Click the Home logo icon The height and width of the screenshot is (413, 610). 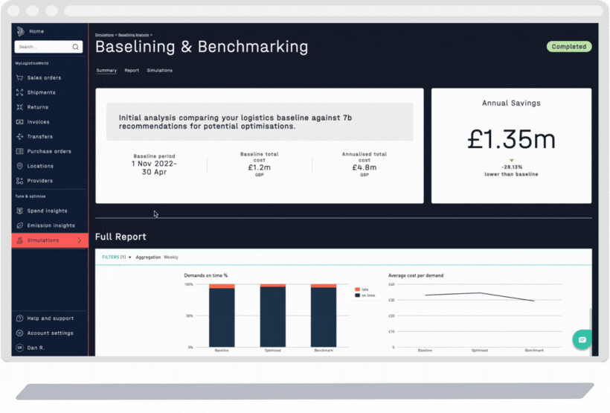pos(20,31)
